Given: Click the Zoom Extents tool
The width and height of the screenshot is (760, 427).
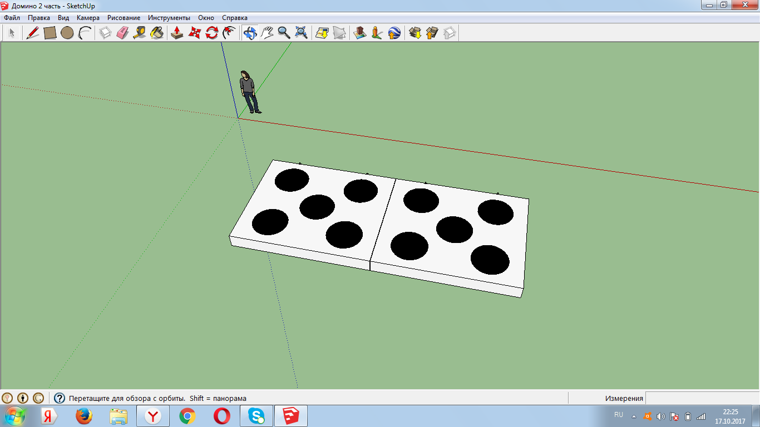Looking at the screenshot, I should [302, 33].
